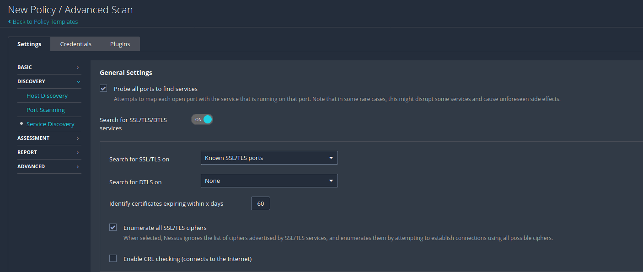Turn off SSL/TLS/DTLS services search toggle
643x272 pixels.
tap(202, 120)
